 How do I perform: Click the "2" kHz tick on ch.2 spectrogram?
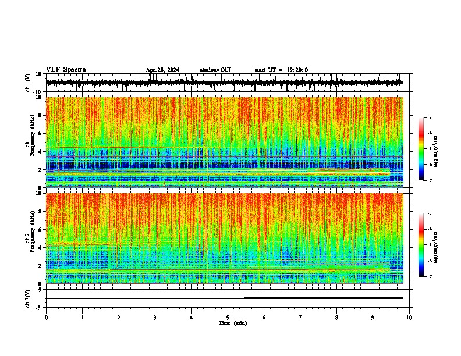[x=40, y=266]
